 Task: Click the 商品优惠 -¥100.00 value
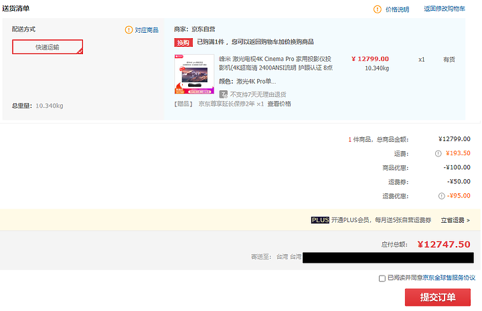457,167
